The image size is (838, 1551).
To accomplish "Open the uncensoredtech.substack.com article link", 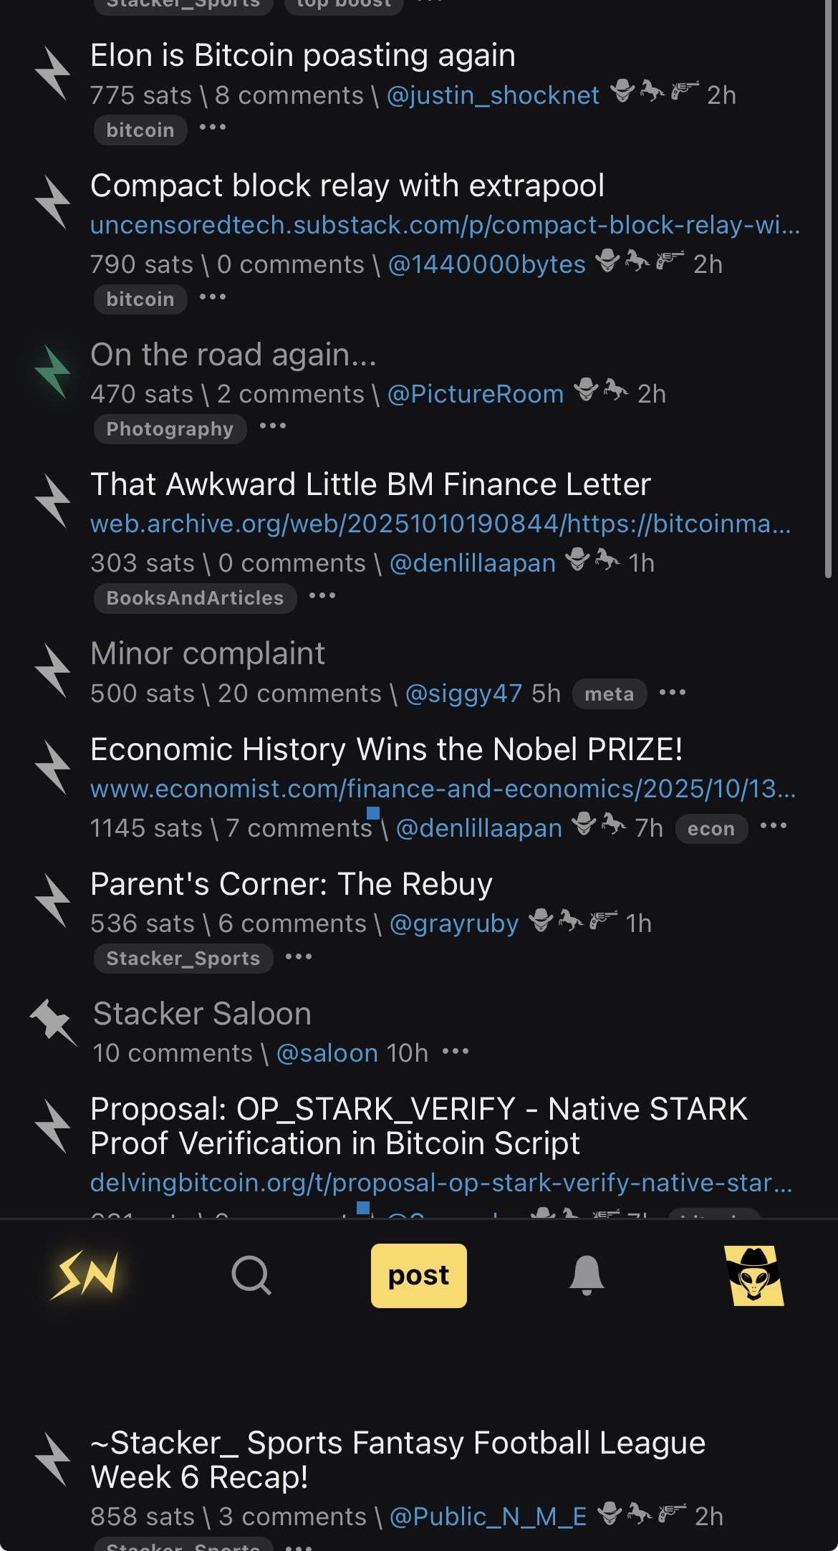I will coord(444,225).
